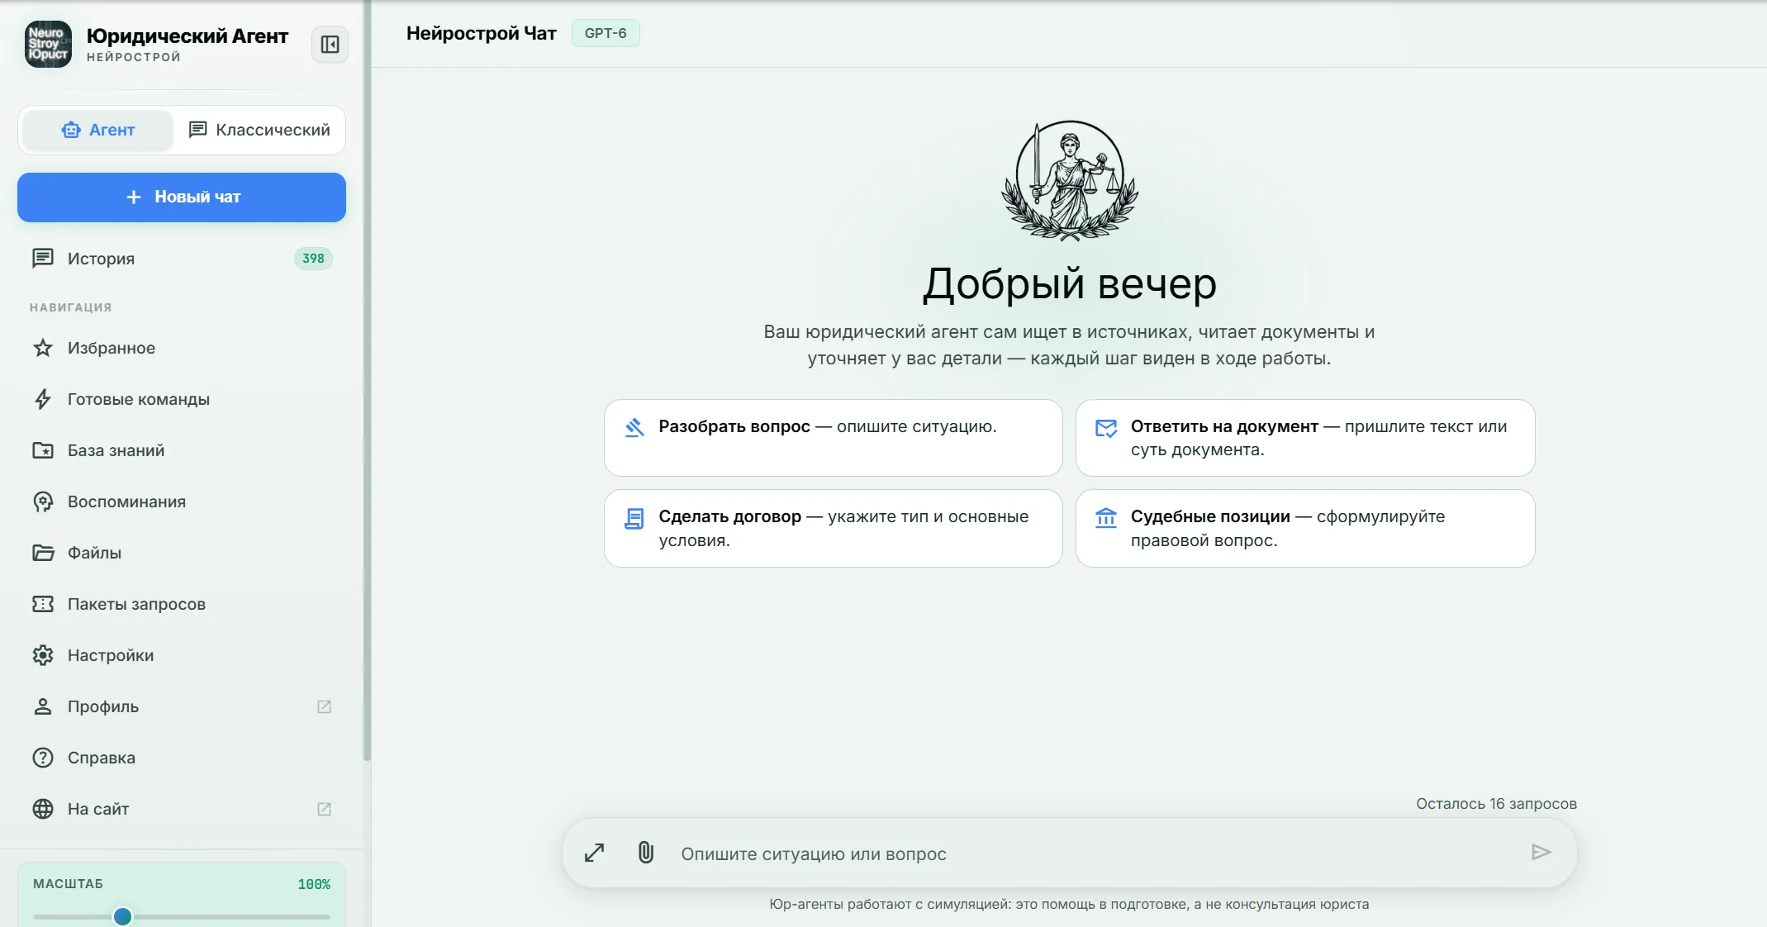Click the Neuro Stroy Юрист logo
Screen dimensions: 1767x927
[48, 45]
